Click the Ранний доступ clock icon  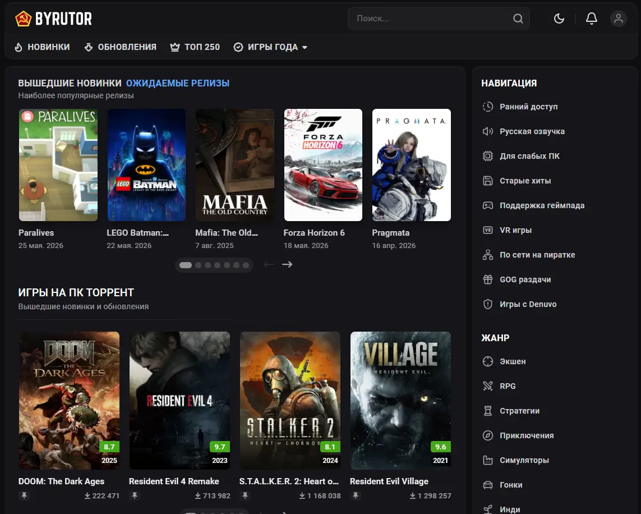point(488,107)
